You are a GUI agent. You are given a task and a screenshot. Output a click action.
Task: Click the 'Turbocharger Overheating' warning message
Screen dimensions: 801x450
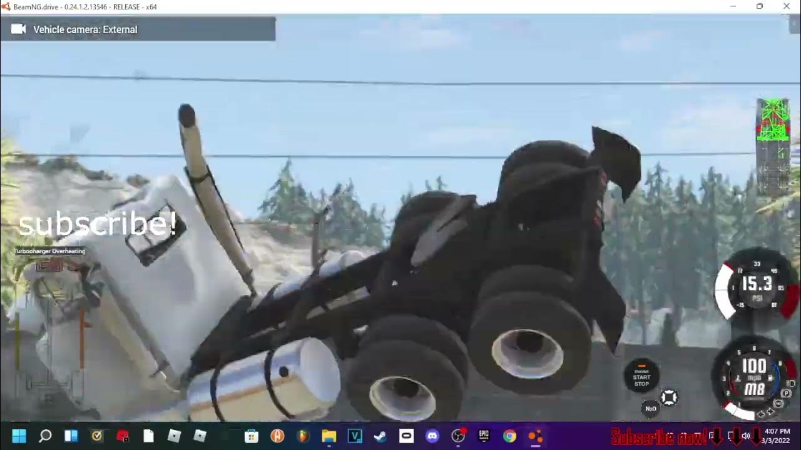(x=49, y=251)
